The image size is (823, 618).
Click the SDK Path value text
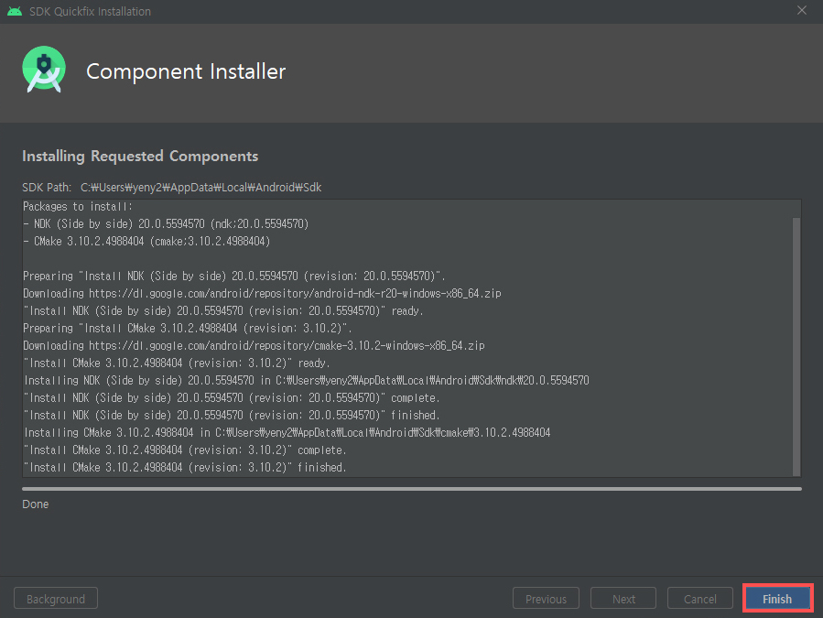coord(201,188)
